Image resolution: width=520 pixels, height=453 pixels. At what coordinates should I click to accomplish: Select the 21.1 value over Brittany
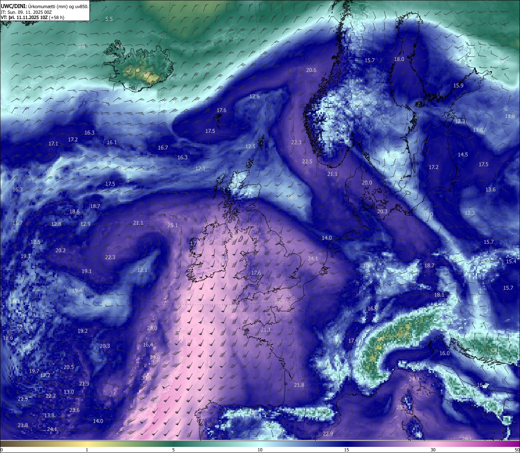tap(266, 330)
